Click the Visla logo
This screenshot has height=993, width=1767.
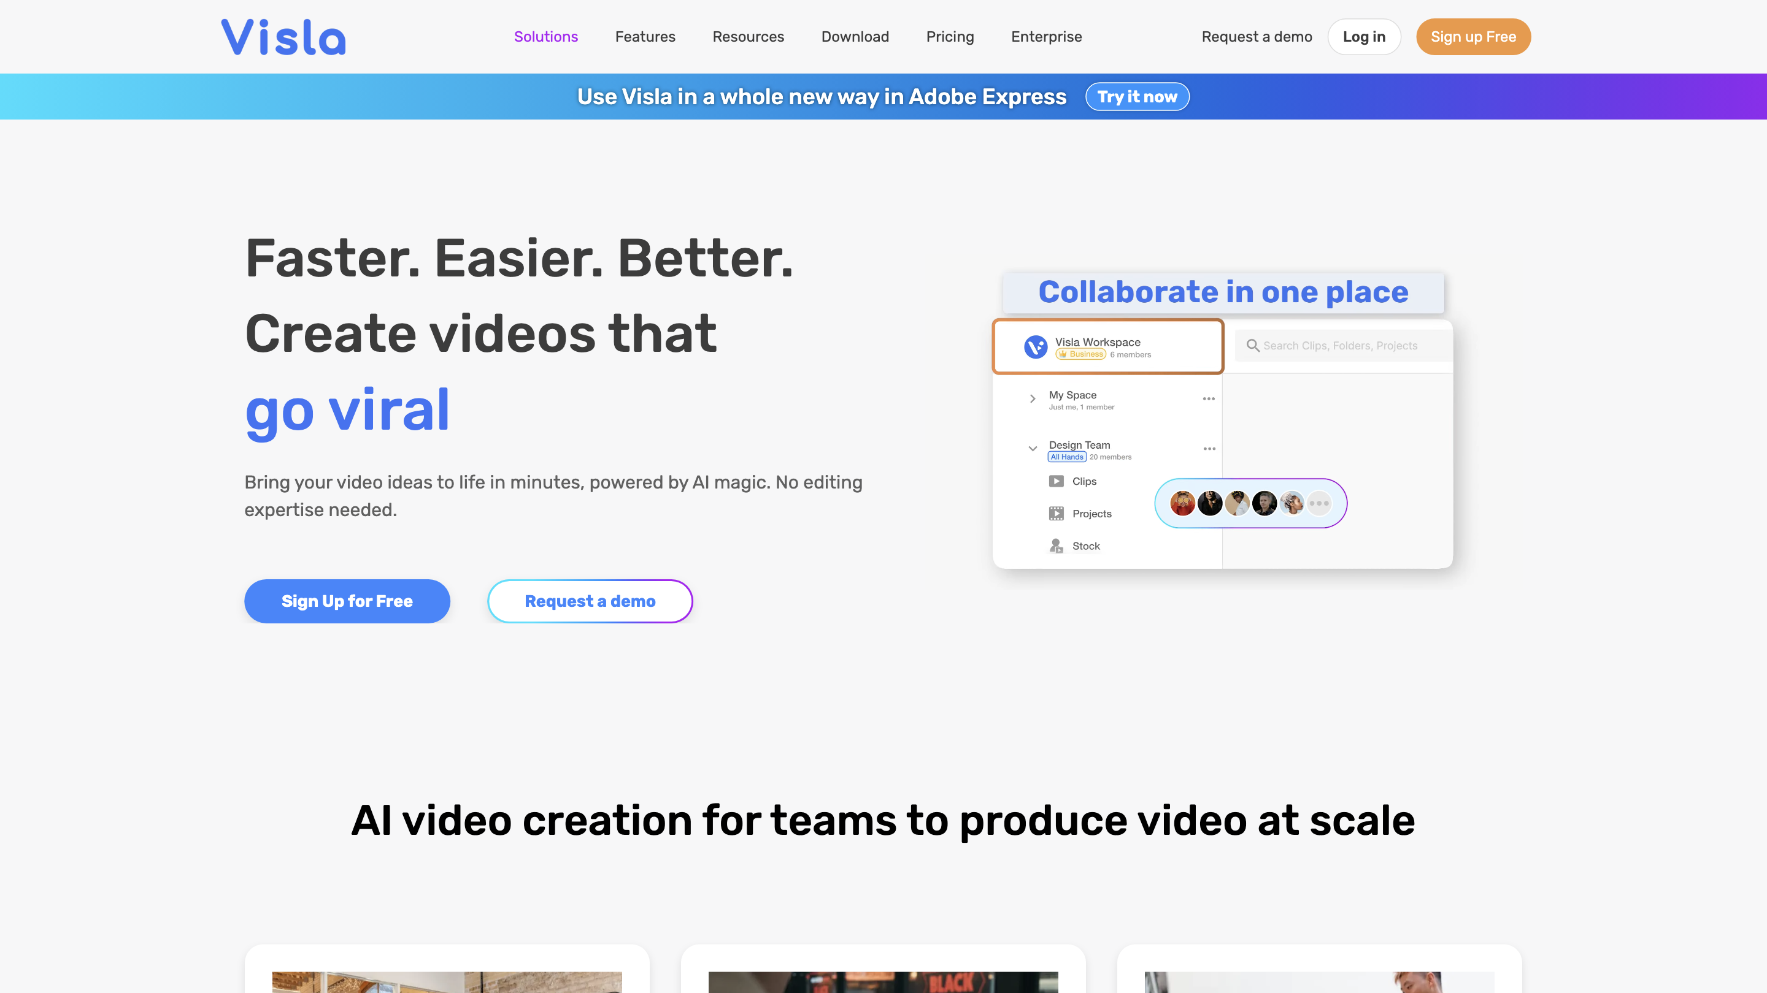[x=283, y=37]
